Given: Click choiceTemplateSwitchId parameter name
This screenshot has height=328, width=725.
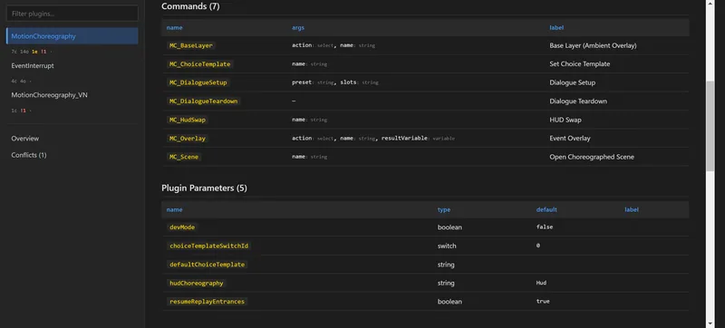Looking at the screenshot, I should (209, 246).
